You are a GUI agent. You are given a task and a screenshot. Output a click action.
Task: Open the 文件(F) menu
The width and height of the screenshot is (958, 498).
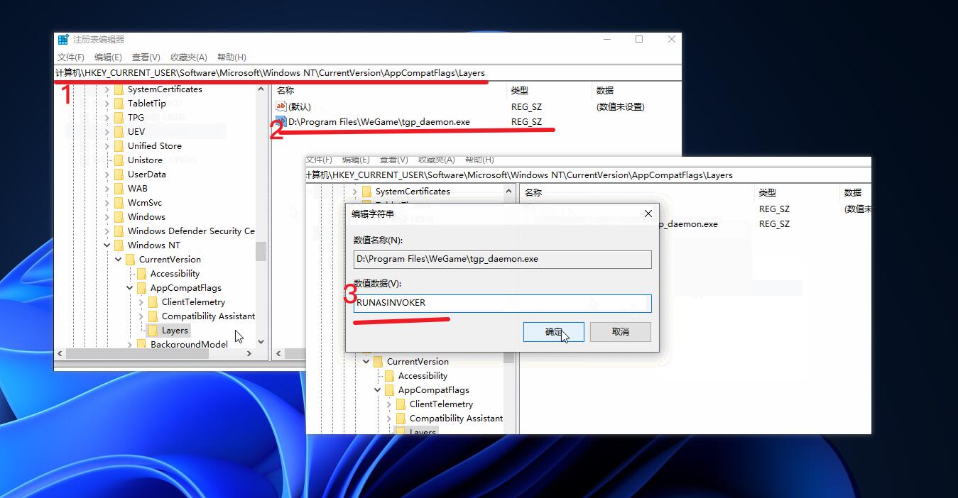(71, 57)
